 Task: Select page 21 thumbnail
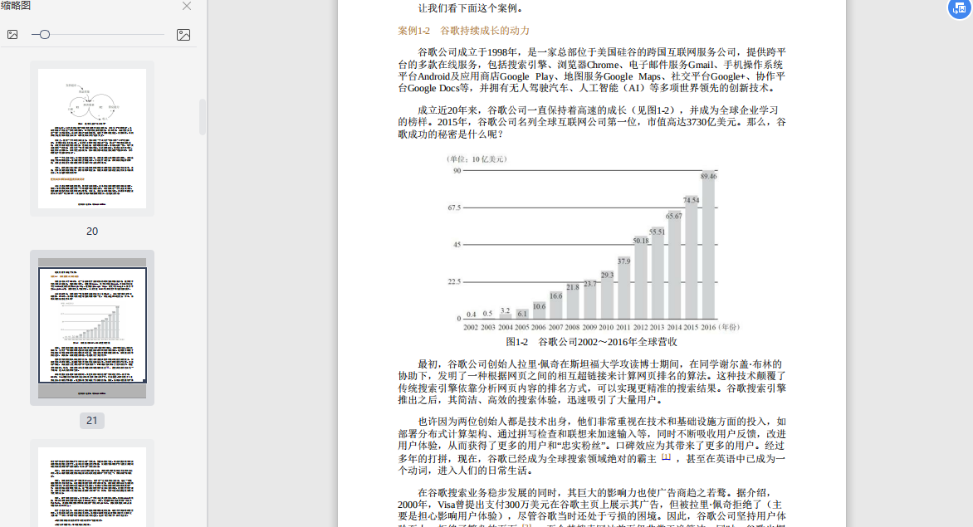tap(92, 327)
